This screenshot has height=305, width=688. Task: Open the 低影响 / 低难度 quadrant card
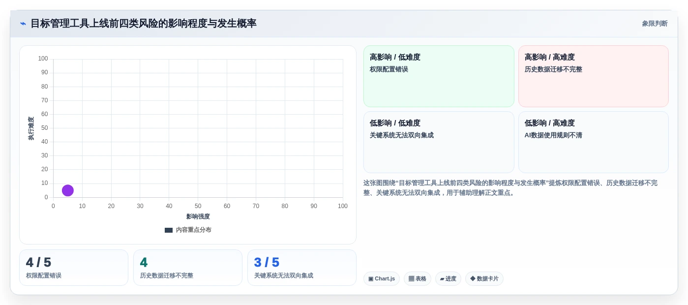(x=439, y=142)
